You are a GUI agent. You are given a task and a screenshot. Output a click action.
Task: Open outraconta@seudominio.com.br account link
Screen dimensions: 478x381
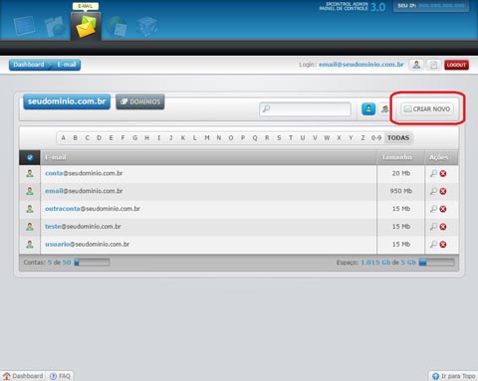coord(93,209)
